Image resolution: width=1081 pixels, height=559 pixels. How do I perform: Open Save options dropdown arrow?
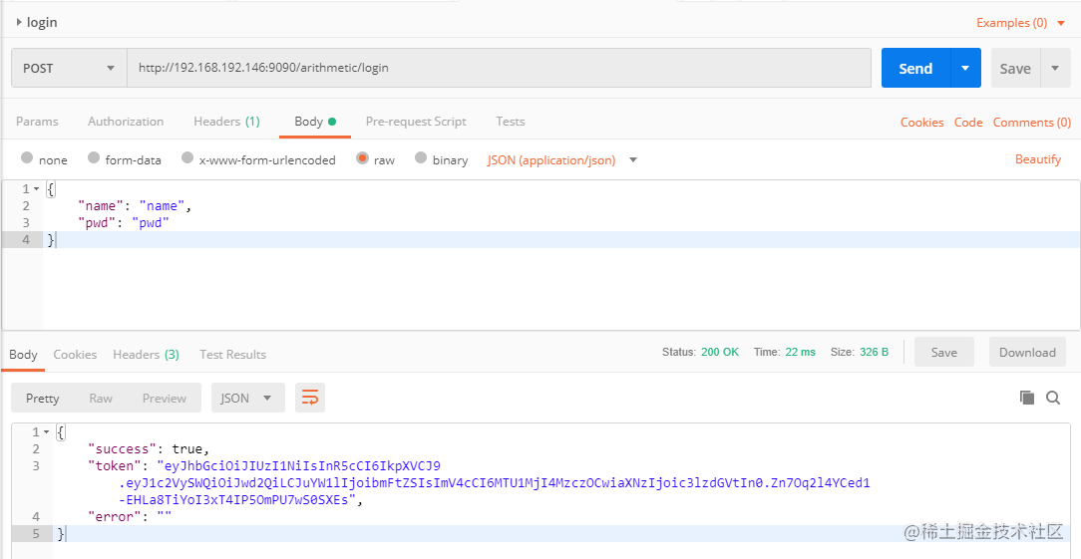[1055, 68]
